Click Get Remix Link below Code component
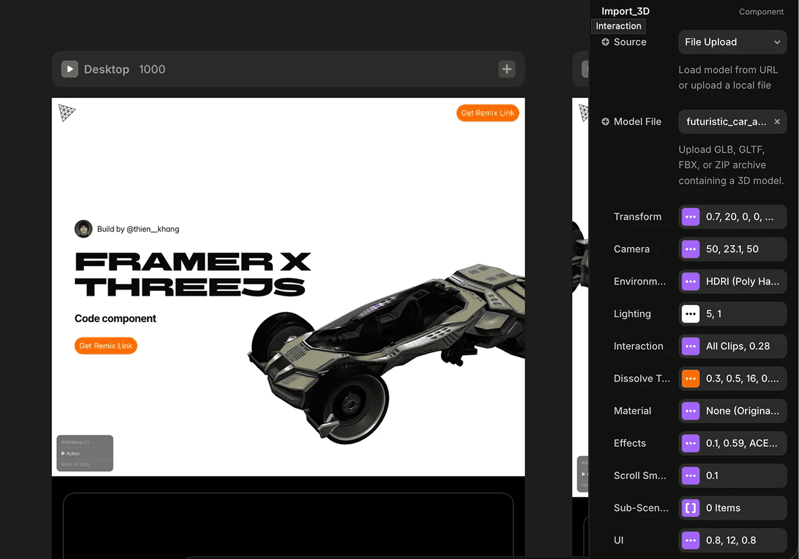 105,346
